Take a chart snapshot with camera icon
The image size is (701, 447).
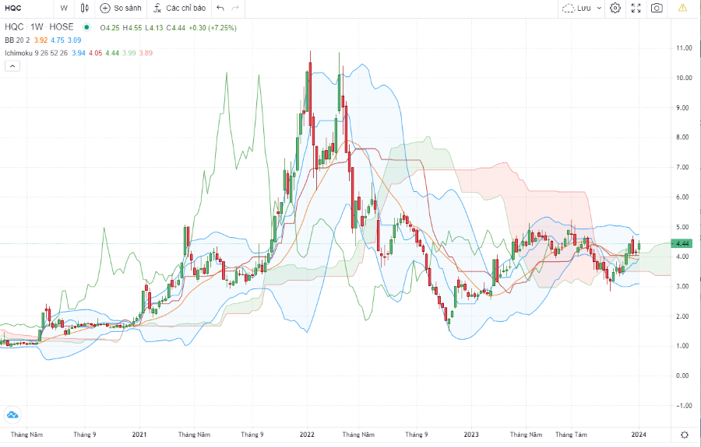tap(657, 8)
